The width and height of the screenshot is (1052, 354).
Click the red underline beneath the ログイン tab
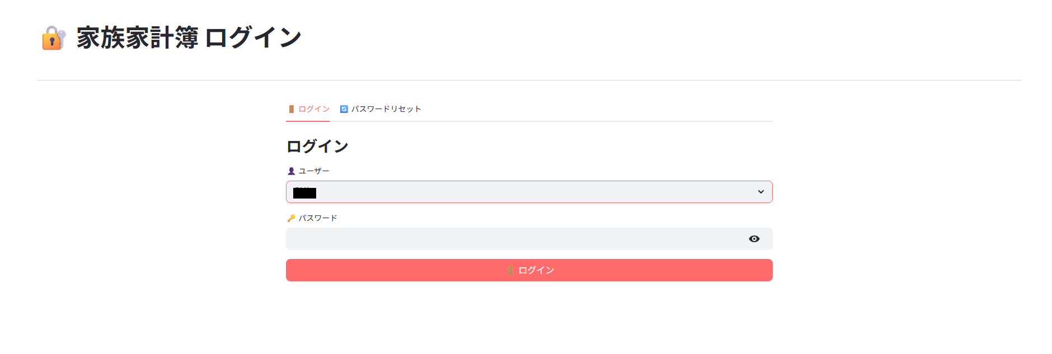308,121
